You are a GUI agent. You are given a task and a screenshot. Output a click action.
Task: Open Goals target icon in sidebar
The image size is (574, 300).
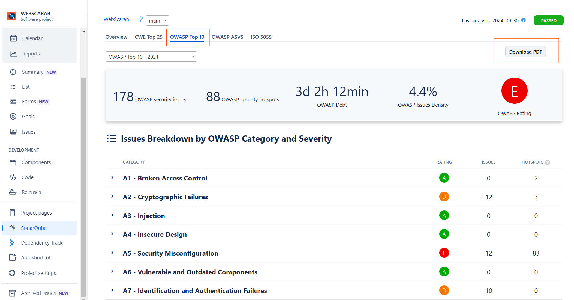point(13,116)
